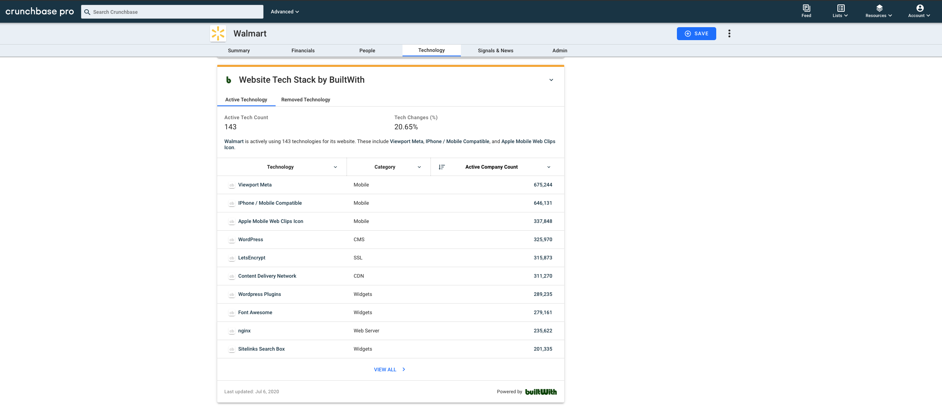This screenshot has height=407, width=942.
Task: Open the Sitelinks Search Box link
Action: click(261, 349)
